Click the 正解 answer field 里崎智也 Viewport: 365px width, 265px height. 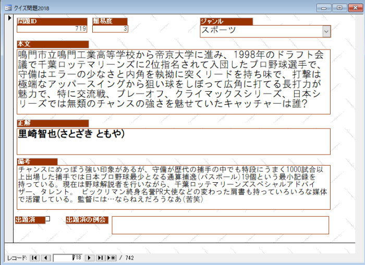coord(174,141)
